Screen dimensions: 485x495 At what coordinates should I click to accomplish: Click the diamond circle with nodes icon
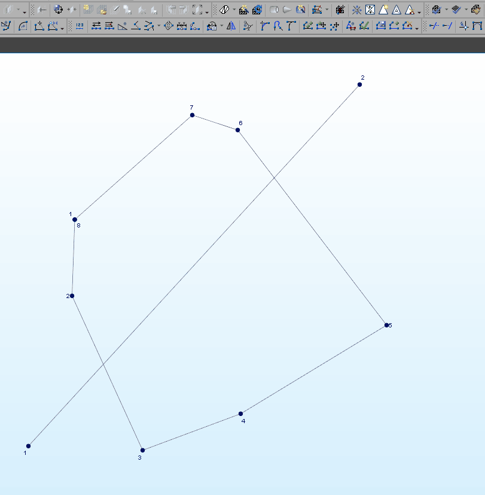(x=169, y=26)
